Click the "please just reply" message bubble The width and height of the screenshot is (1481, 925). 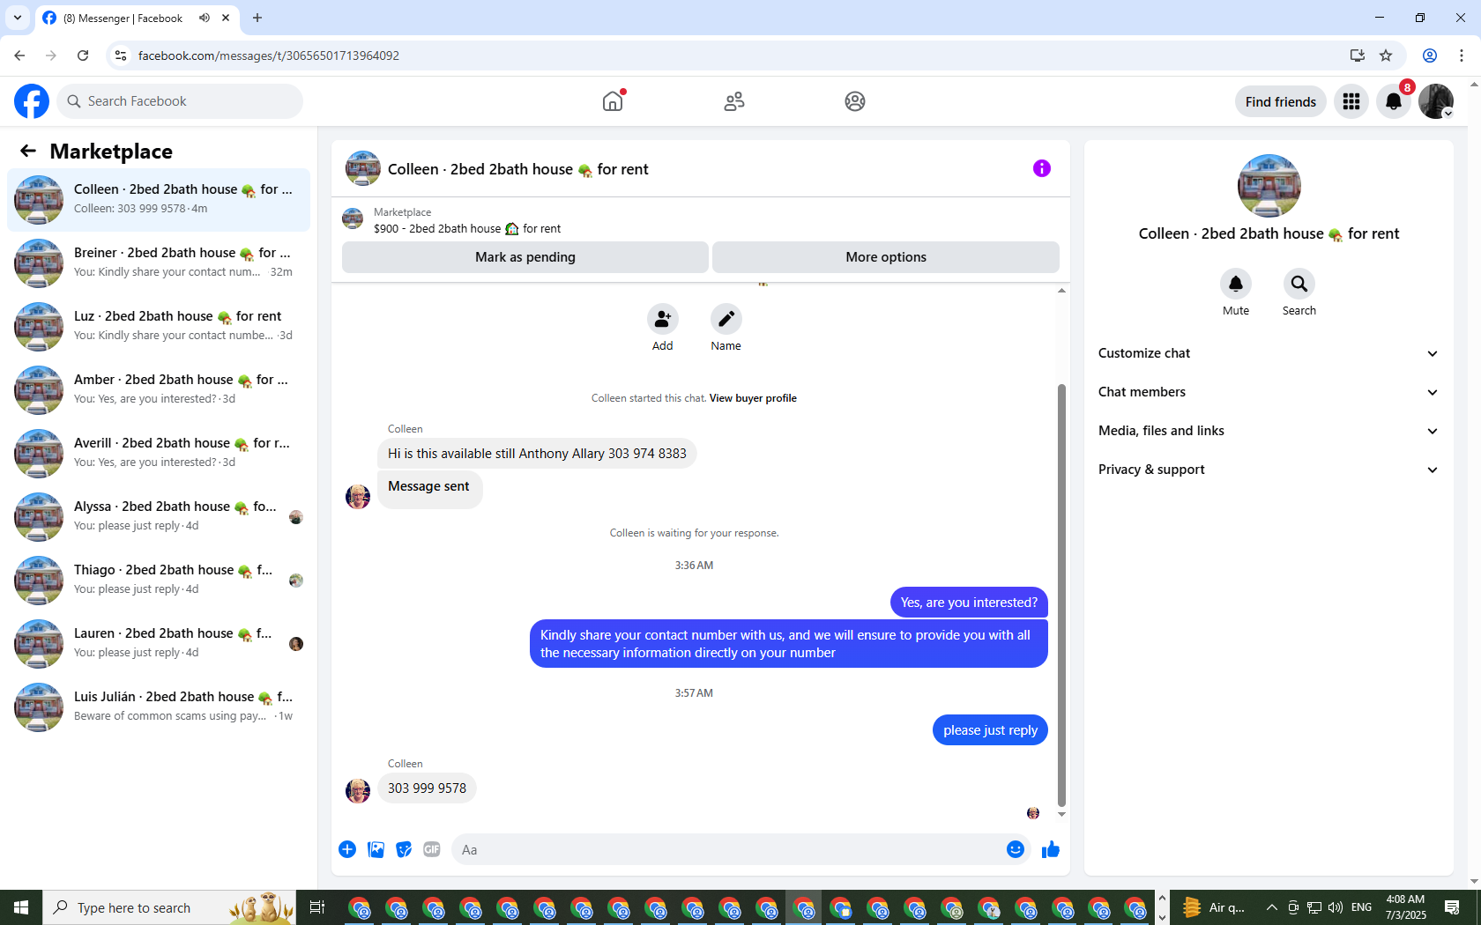[x=990, y=729]
